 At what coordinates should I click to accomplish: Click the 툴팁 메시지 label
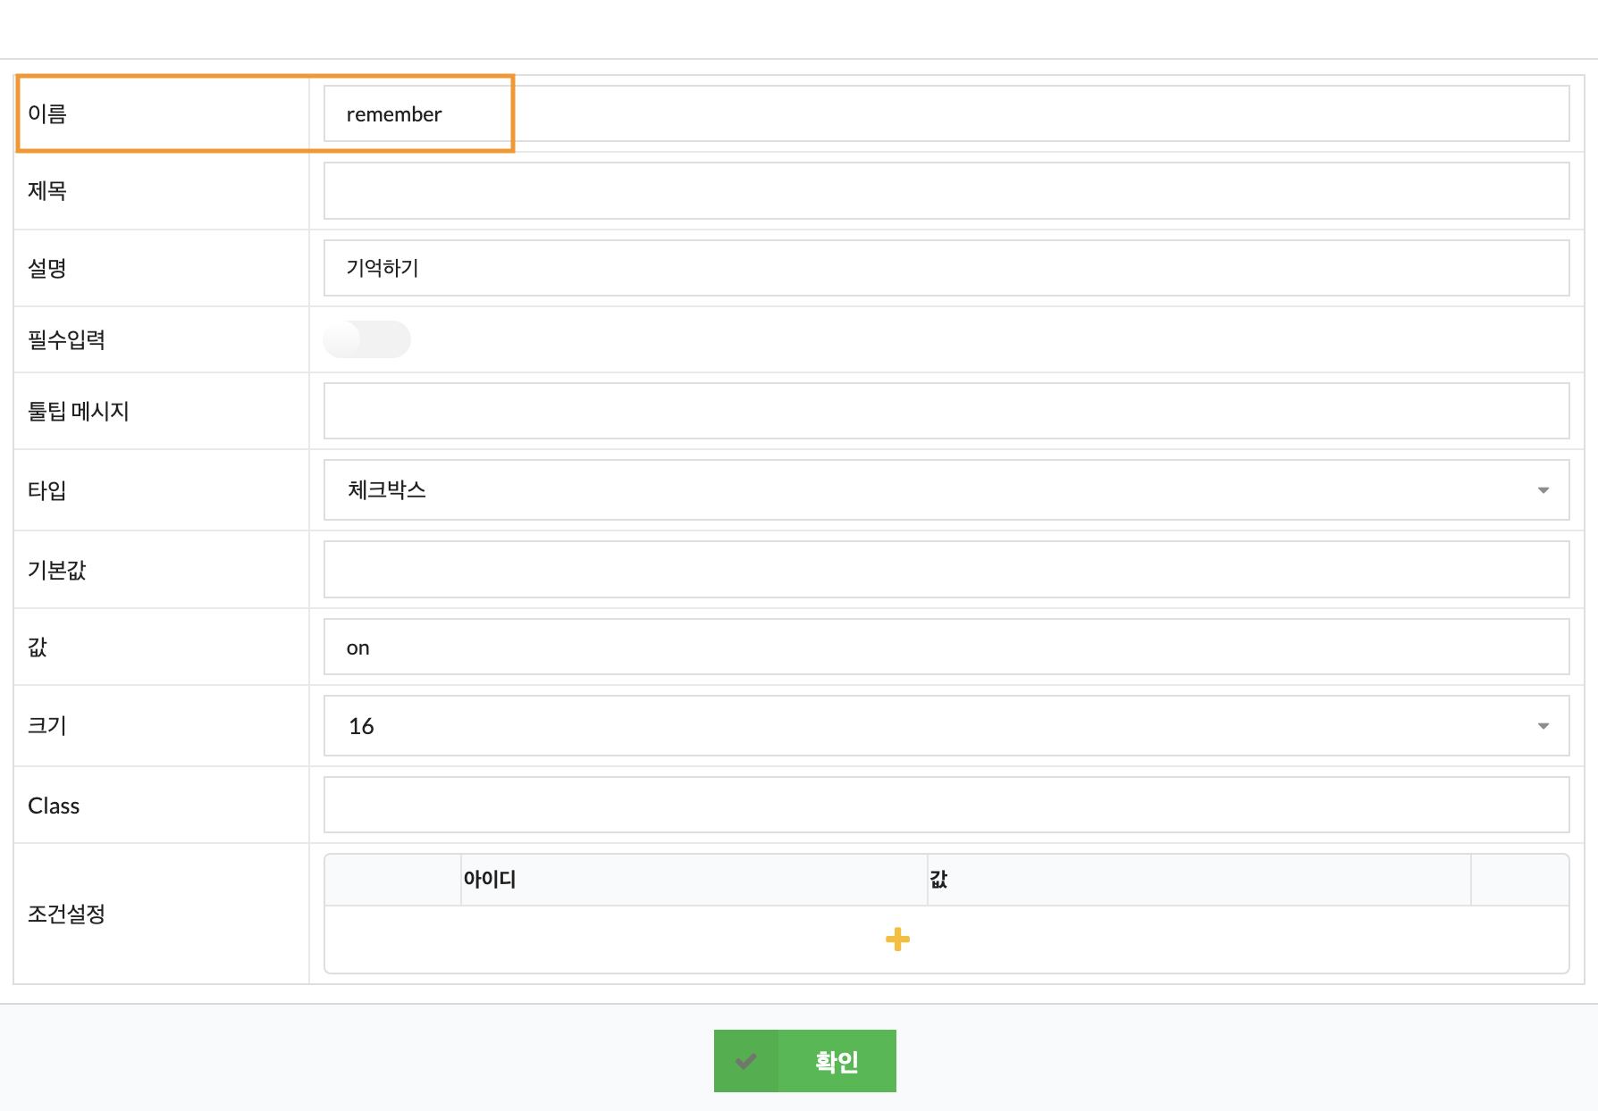79,411
